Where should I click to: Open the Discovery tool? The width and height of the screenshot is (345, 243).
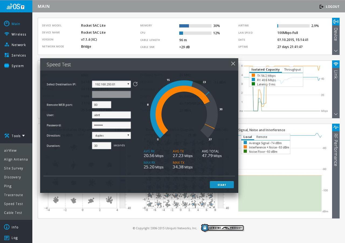[x=12, y=177]
